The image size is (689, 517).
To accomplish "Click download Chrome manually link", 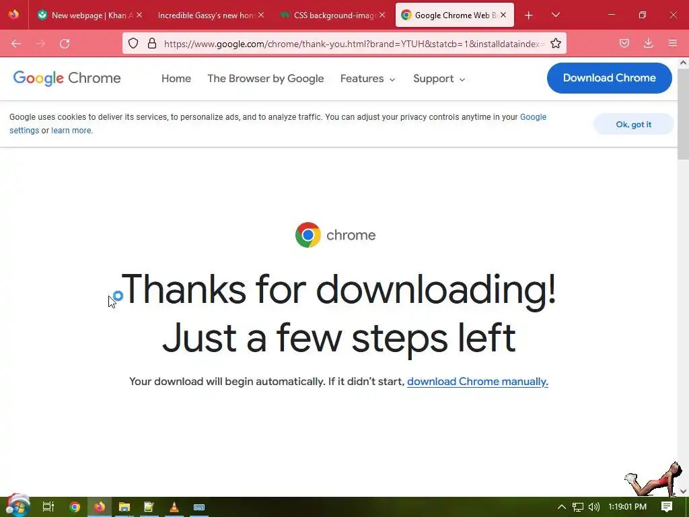I will coord(478,381).
